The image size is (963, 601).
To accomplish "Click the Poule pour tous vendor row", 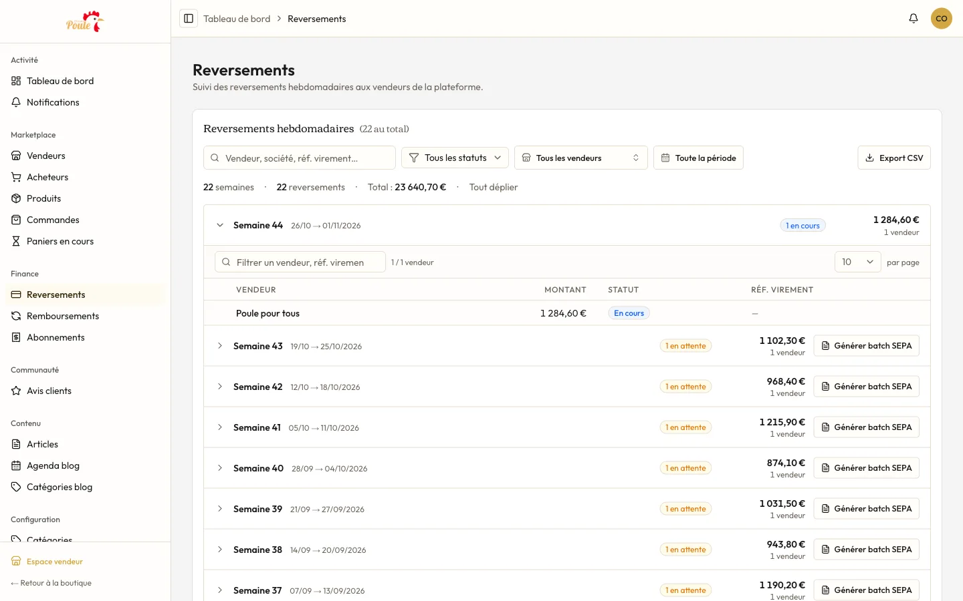I will 567,313.
